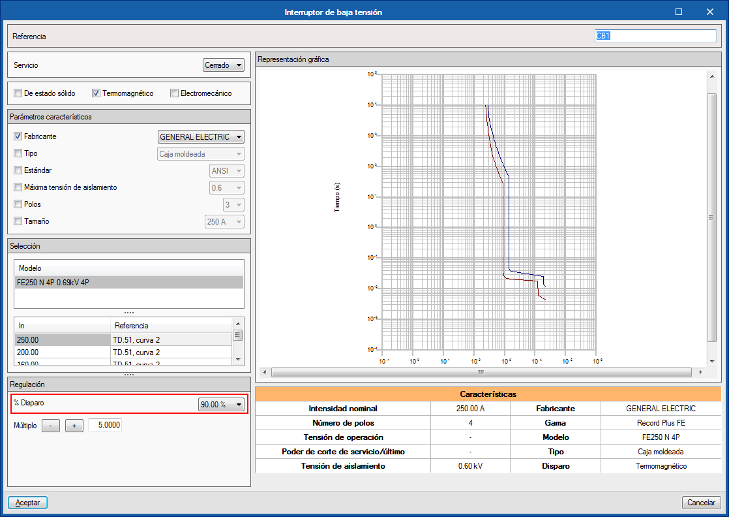
Task: Uncheck the Fabricante filter checkbox
Action: [18, 136]
